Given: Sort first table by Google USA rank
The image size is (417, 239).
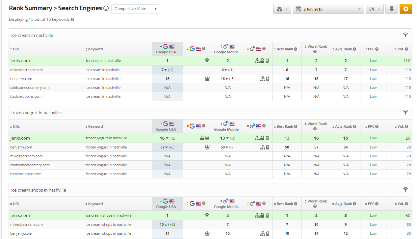Looking at the screenshot, I should coord(166,49).
